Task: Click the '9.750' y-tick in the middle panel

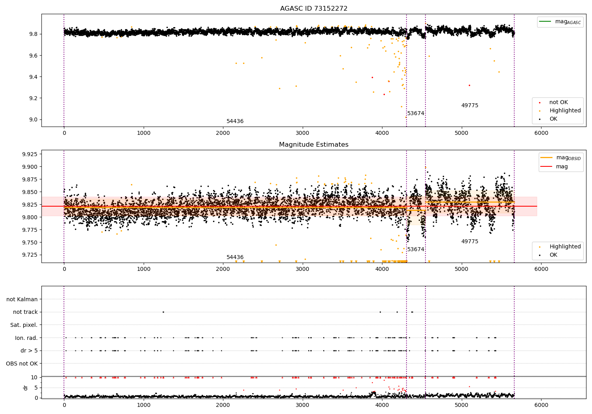Action: [30, 242]
